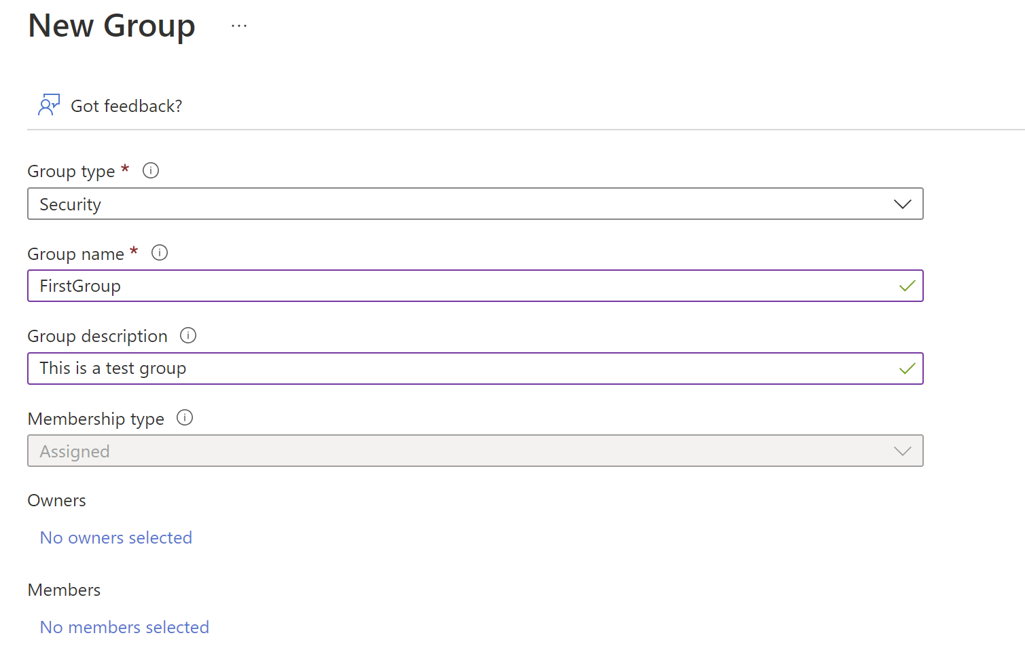Click the Membership type chevron arrow
The width and height of the screenshot is (1025, 663).
point(902,451)
